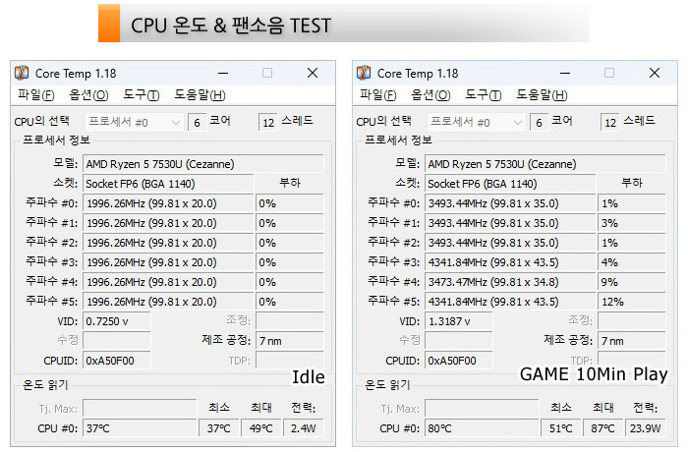
Task: Minimize the left Core Temp window
Action: [x=222, y=73]
